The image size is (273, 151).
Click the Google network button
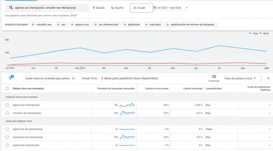pyautogui.click(x=141, y=8)
